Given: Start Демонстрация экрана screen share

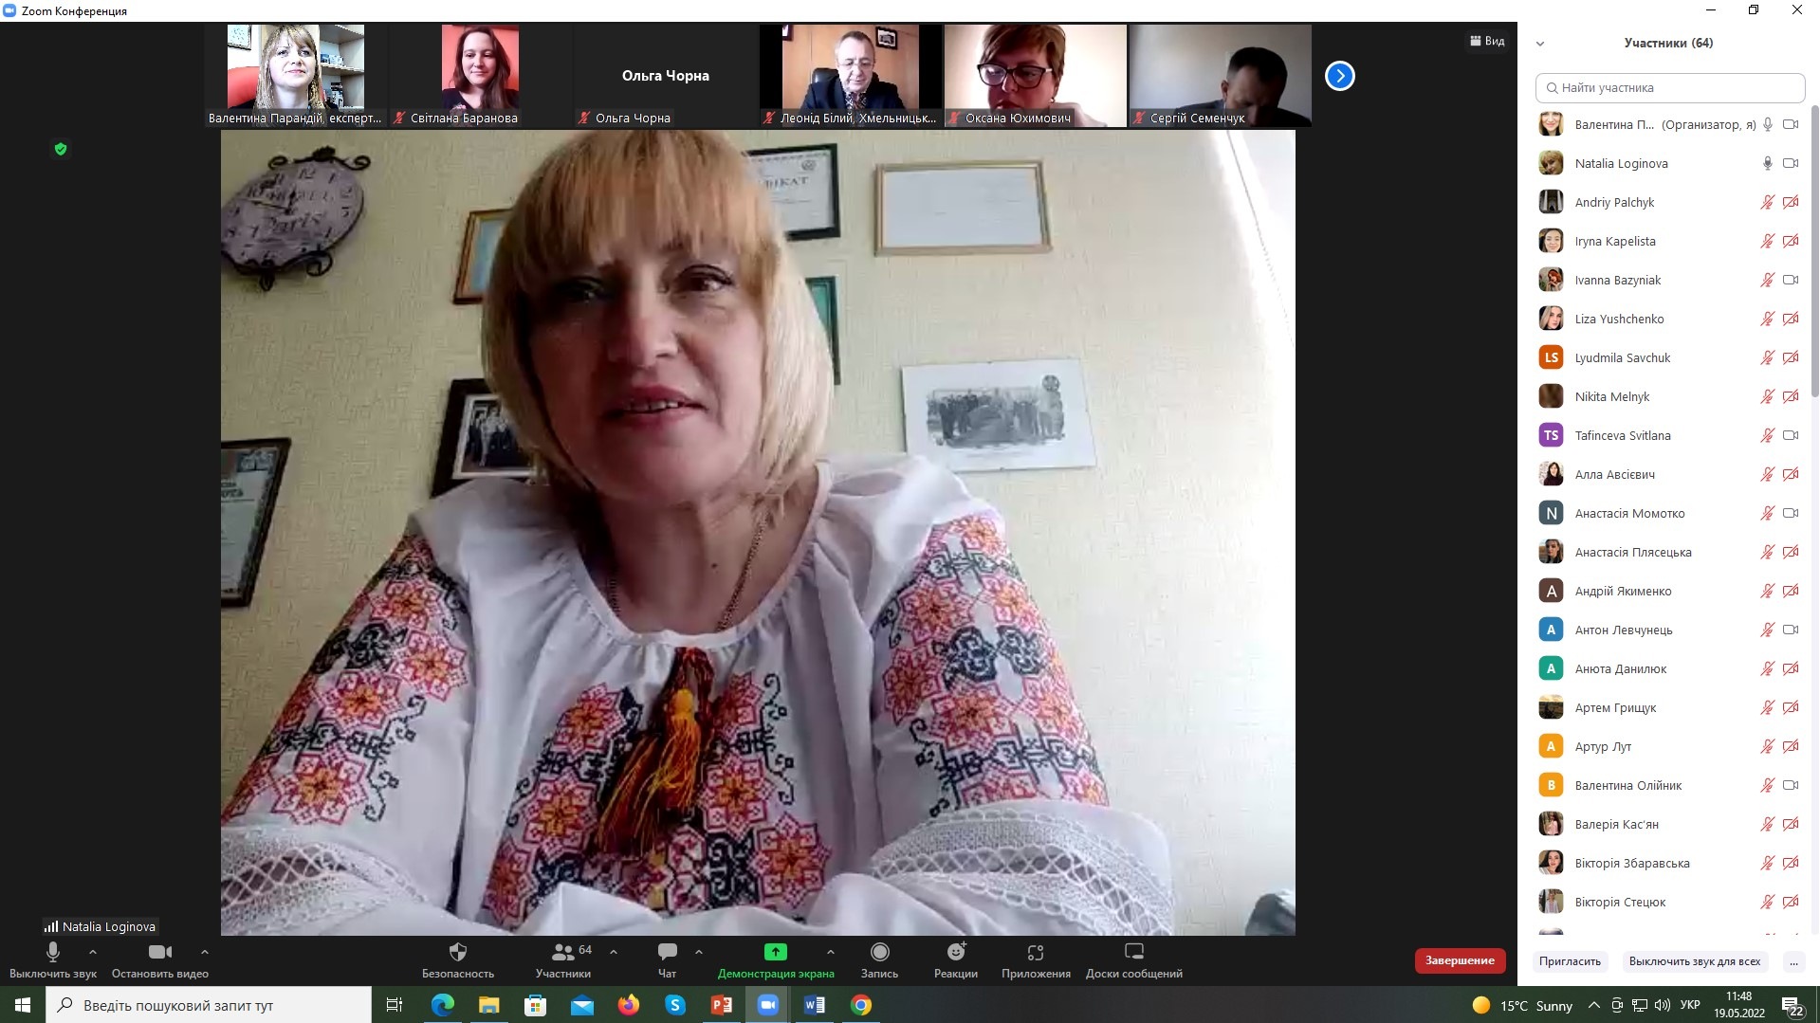Looking at the screenshot, I should [x=776, y=959].
